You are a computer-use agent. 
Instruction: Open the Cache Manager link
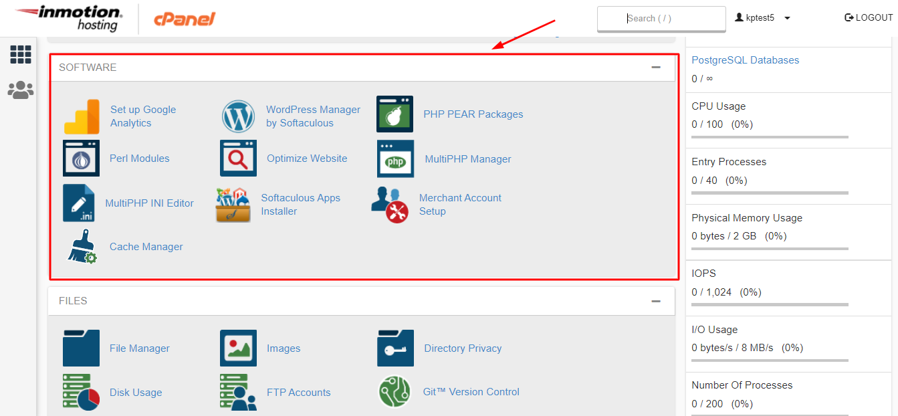tap(146, 247)
